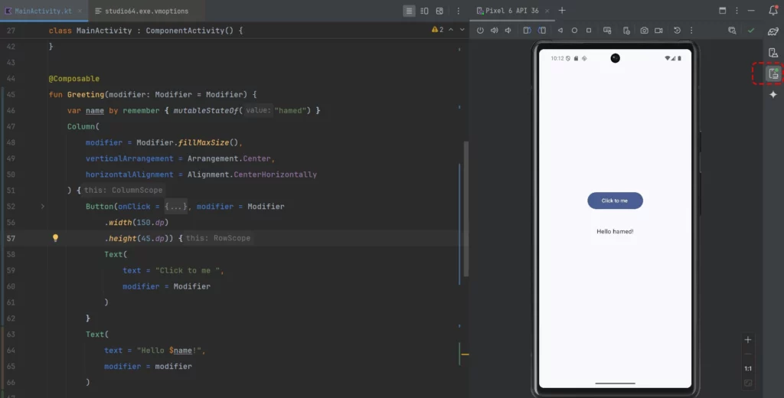Toggle Layout Inspector in emulator toolbar
The image size is (784, 398).
[733, 31]
